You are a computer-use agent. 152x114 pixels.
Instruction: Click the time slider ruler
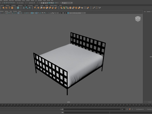point(76,105)
